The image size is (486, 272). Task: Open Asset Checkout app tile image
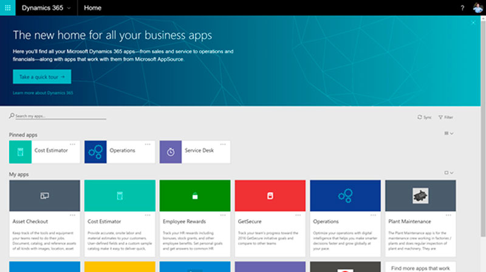44,195
